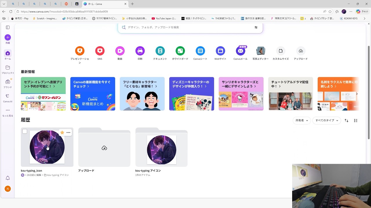The height and width of the screenshot is (208, 371).
Task: Open the アップロード folder in 履歴
Action: click(104, 147)
